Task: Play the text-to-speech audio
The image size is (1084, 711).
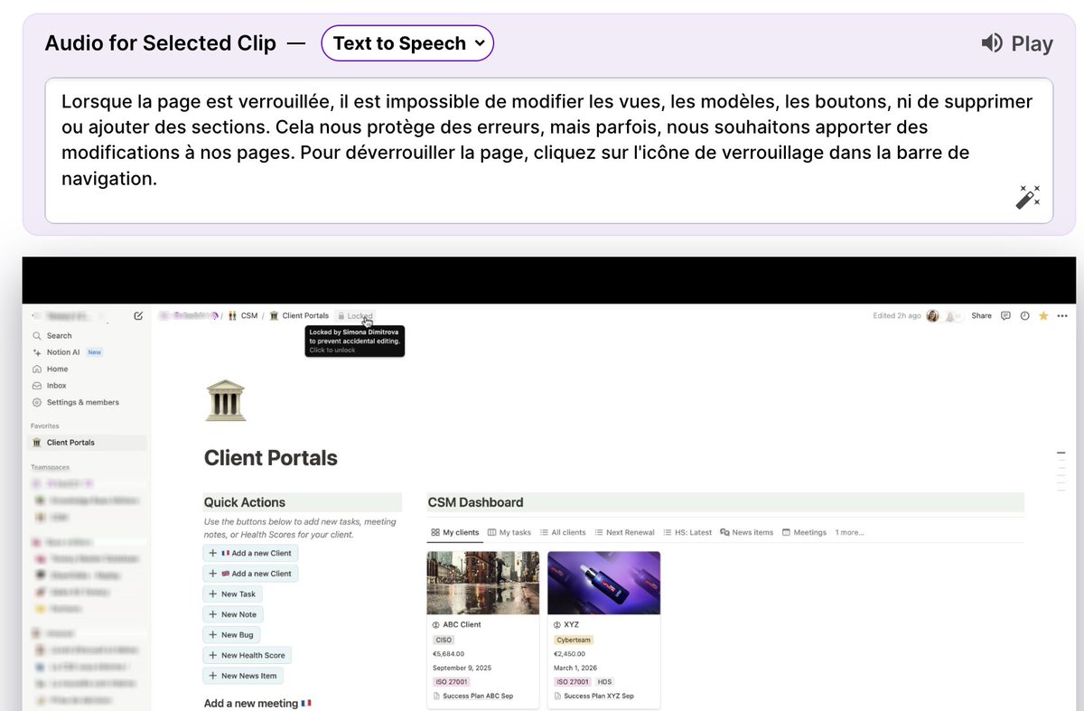Action: tap(1017, 42)
